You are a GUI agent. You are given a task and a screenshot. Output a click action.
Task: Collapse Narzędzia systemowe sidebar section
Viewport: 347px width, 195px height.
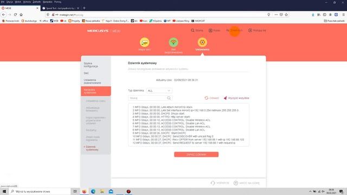pyautogui.click(x=96, y=91)
